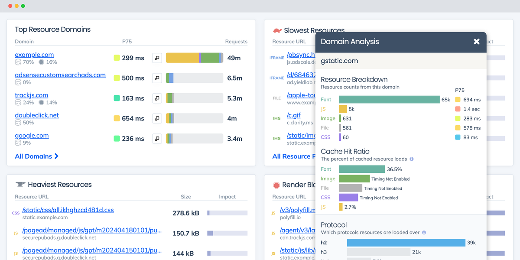Click Protocol section info icon
The image size is (520, 260).
[424, 233]
